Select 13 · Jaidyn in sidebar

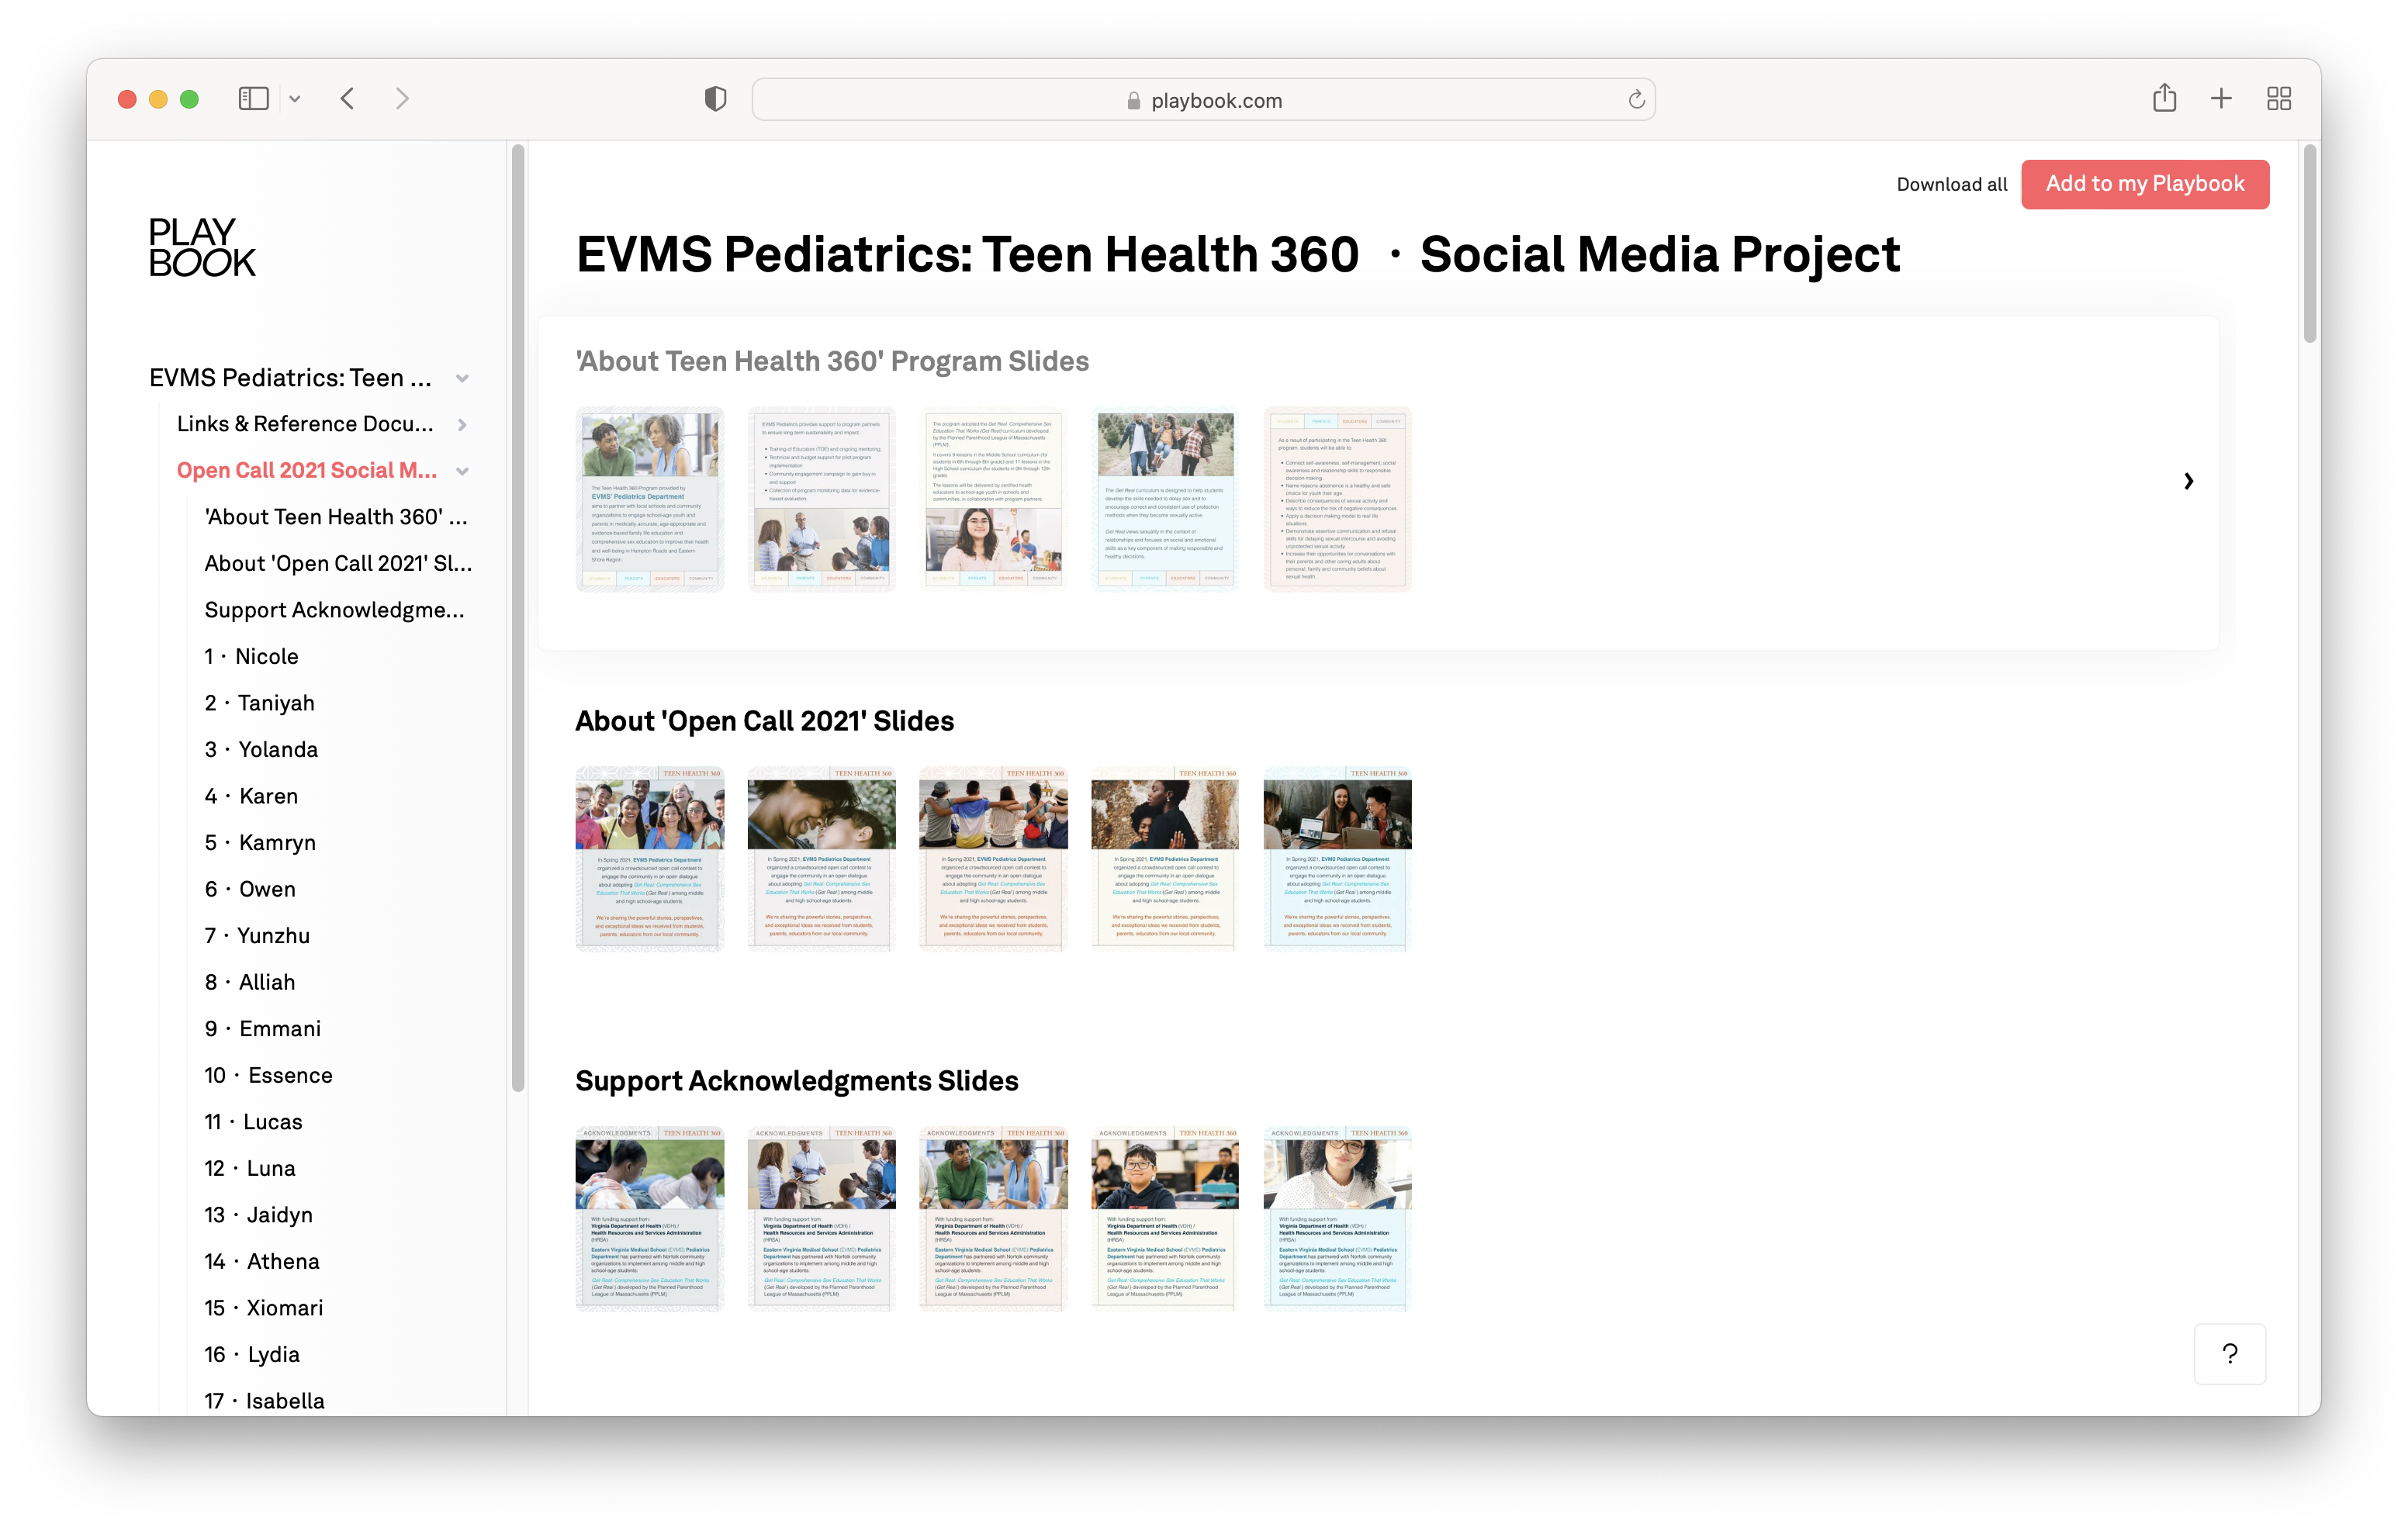pyautogui.click(x=258, y=1215)
